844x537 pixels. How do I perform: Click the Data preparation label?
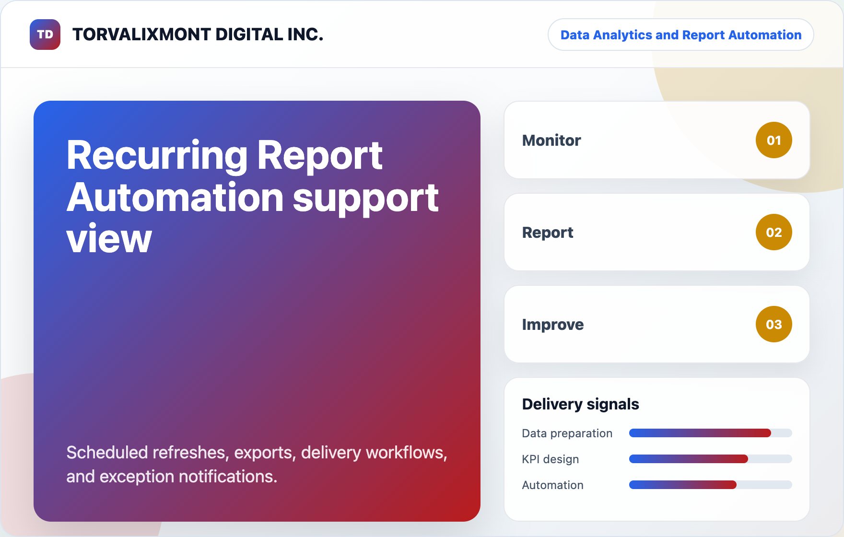567,433
